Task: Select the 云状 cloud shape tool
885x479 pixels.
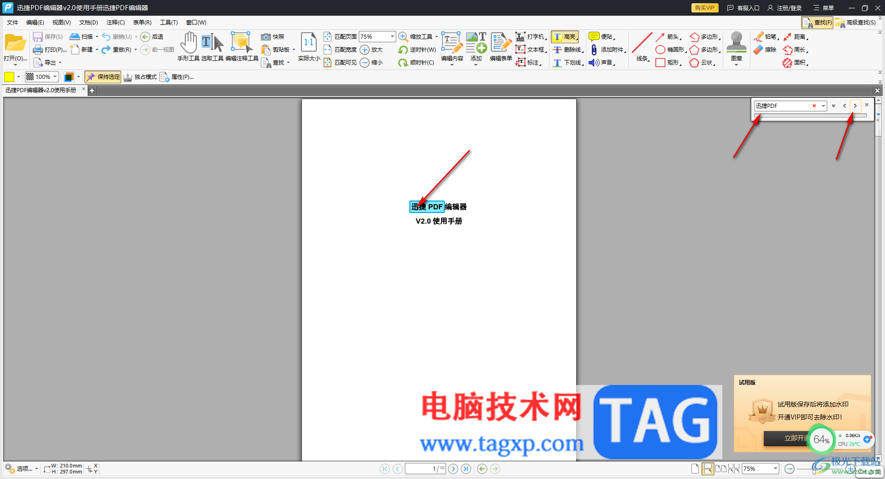Action: tap(702, 63)
